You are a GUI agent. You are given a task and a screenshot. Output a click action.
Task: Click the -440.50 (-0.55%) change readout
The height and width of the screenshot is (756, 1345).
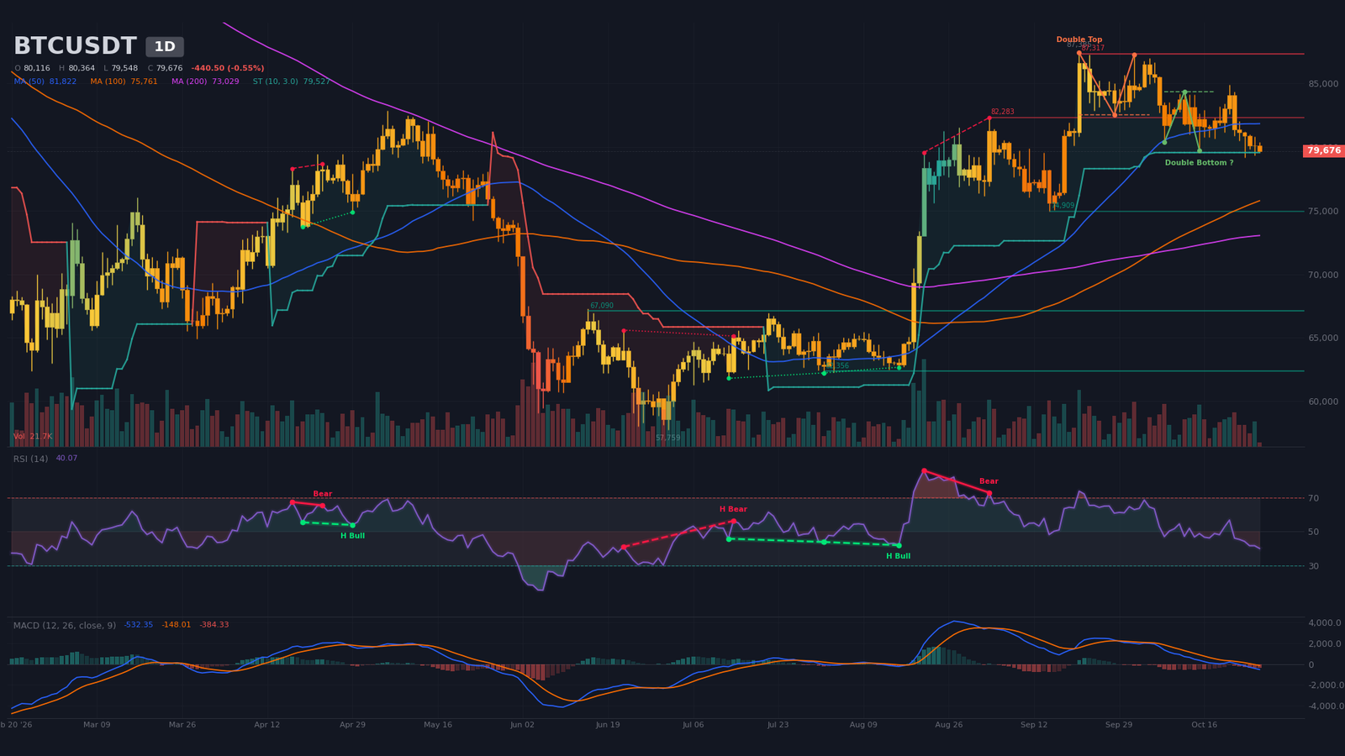[228, 68]
